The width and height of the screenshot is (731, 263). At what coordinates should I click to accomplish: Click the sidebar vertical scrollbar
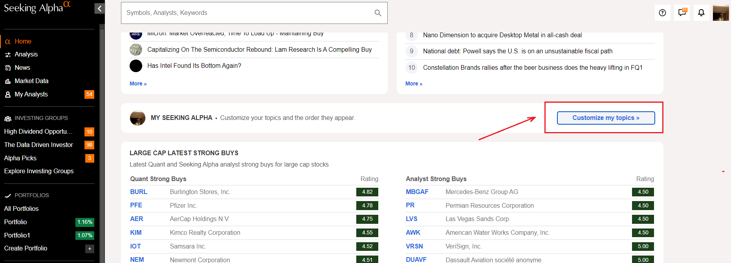pos(102,143)
